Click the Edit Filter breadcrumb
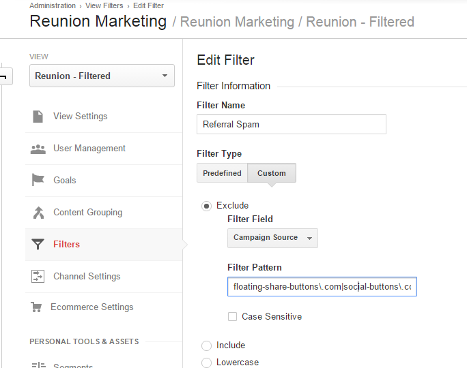 (148, 5)
